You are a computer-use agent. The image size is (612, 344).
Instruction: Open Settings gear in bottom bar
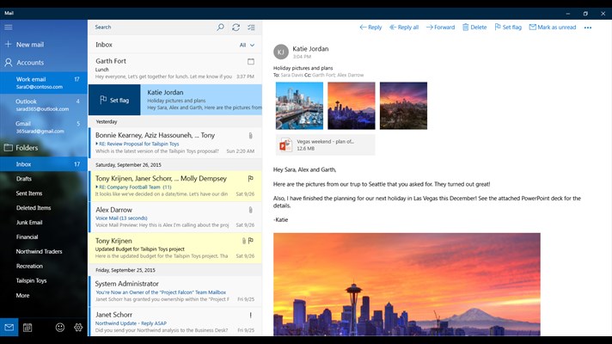click(x=78, y=327)
